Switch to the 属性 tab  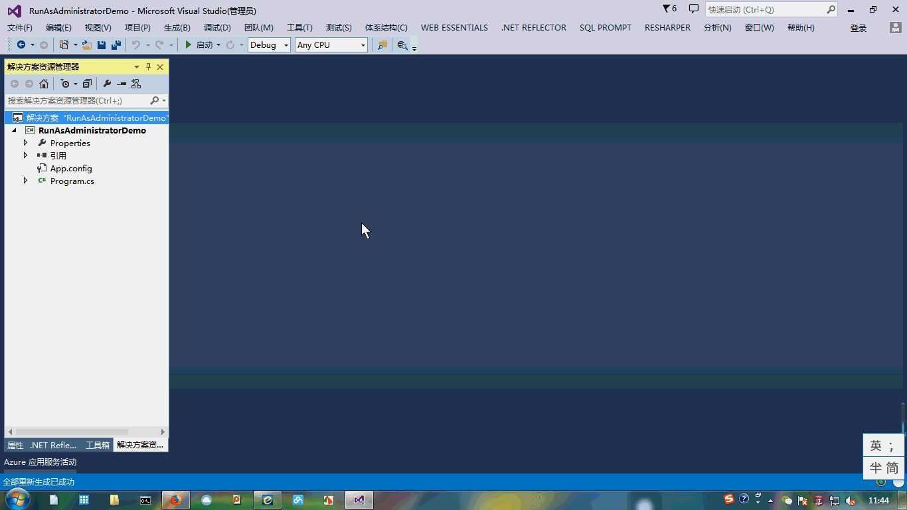tap(15, 445)
